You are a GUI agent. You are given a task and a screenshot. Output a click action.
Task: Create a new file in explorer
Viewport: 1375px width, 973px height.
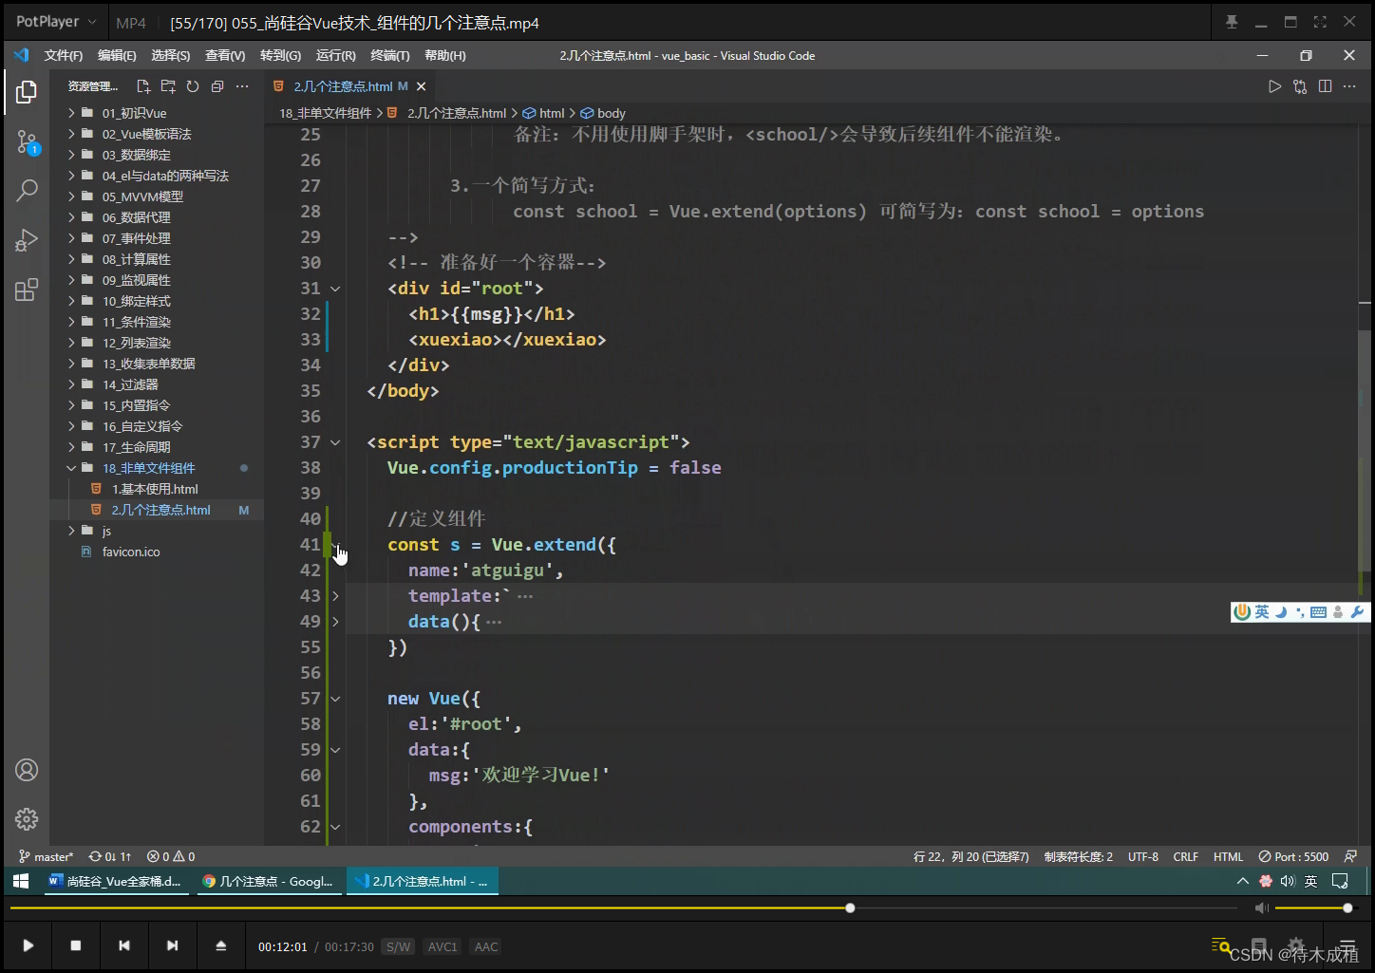tap(143, 86)
